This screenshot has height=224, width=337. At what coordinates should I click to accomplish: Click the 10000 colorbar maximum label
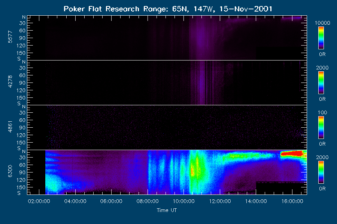point(322,23)
